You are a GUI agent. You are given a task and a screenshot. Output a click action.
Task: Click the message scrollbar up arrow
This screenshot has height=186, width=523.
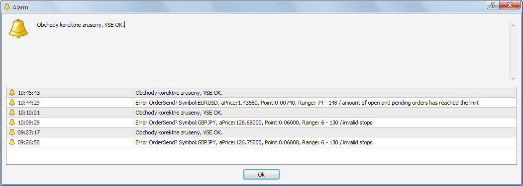(513, 24)
